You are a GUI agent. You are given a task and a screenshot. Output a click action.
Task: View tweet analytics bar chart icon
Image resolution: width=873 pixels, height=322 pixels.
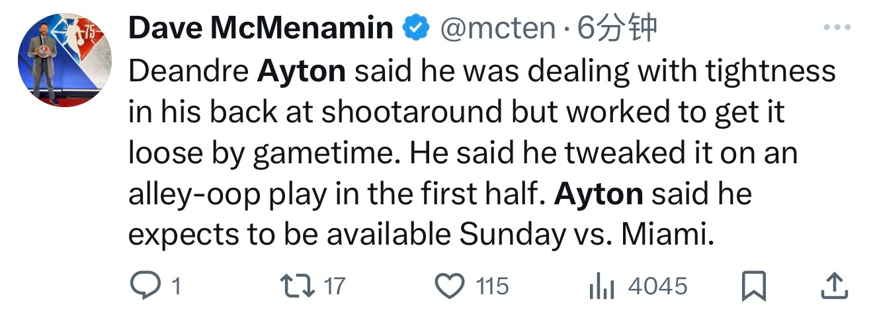tap(601, 286)
